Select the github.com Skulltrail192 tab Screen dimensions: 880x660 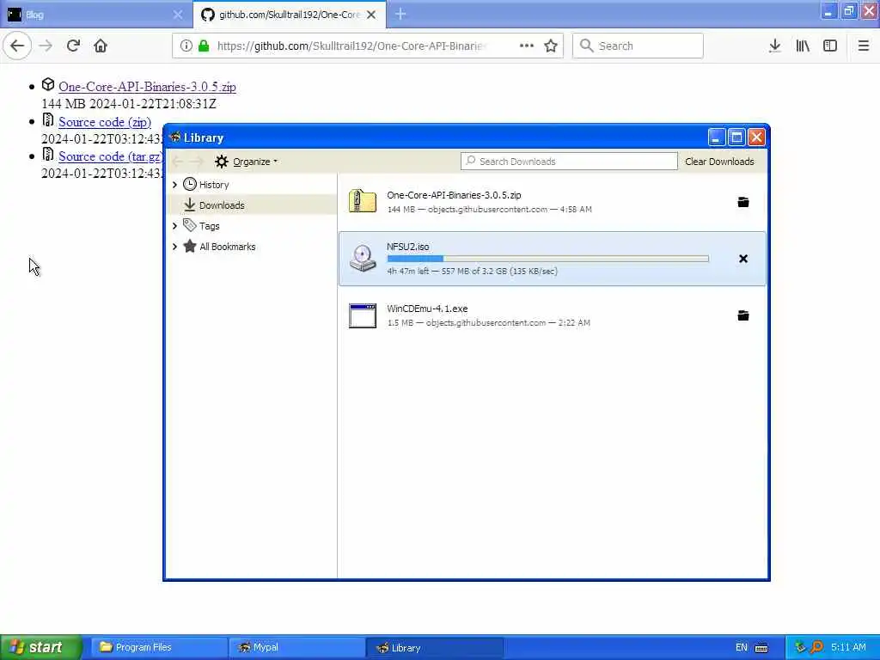289,15
